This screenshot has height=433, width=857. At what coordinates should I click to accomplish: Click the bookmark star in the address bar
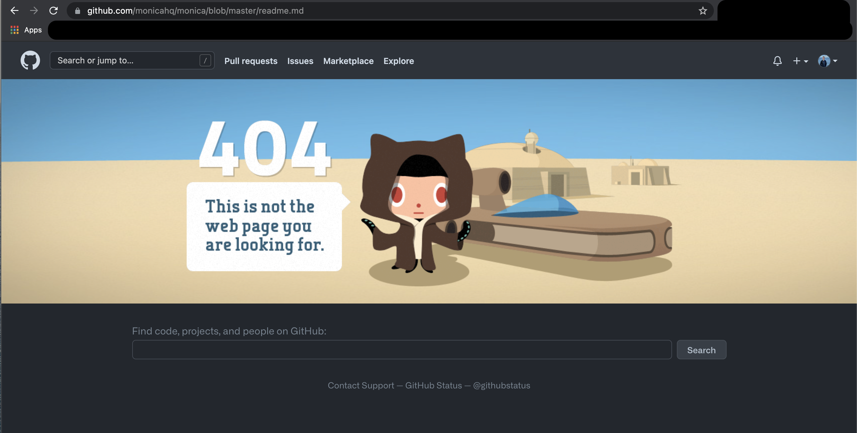click(702, 10)
